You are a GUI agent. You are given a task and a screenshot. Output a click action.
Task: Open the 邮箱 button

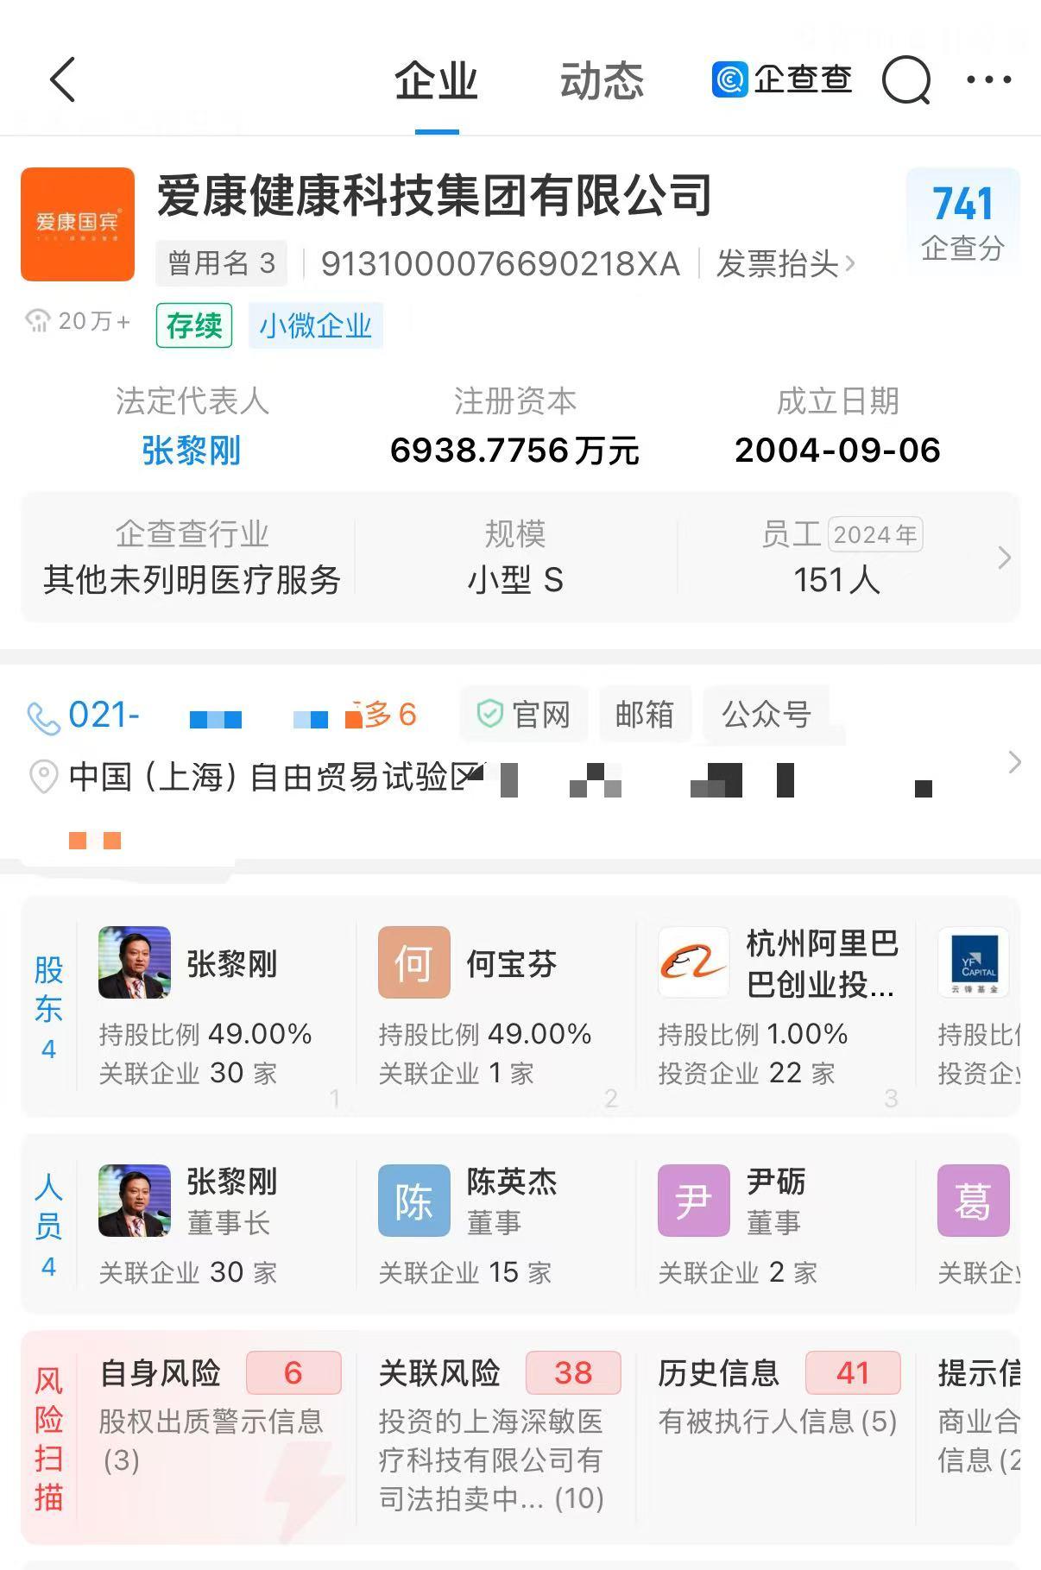pos(645,715)
